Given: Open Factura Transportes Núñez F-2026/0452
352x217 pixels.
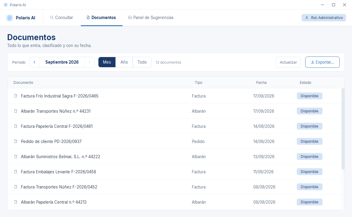Looking at the screenshot, I should pos(59,187).
